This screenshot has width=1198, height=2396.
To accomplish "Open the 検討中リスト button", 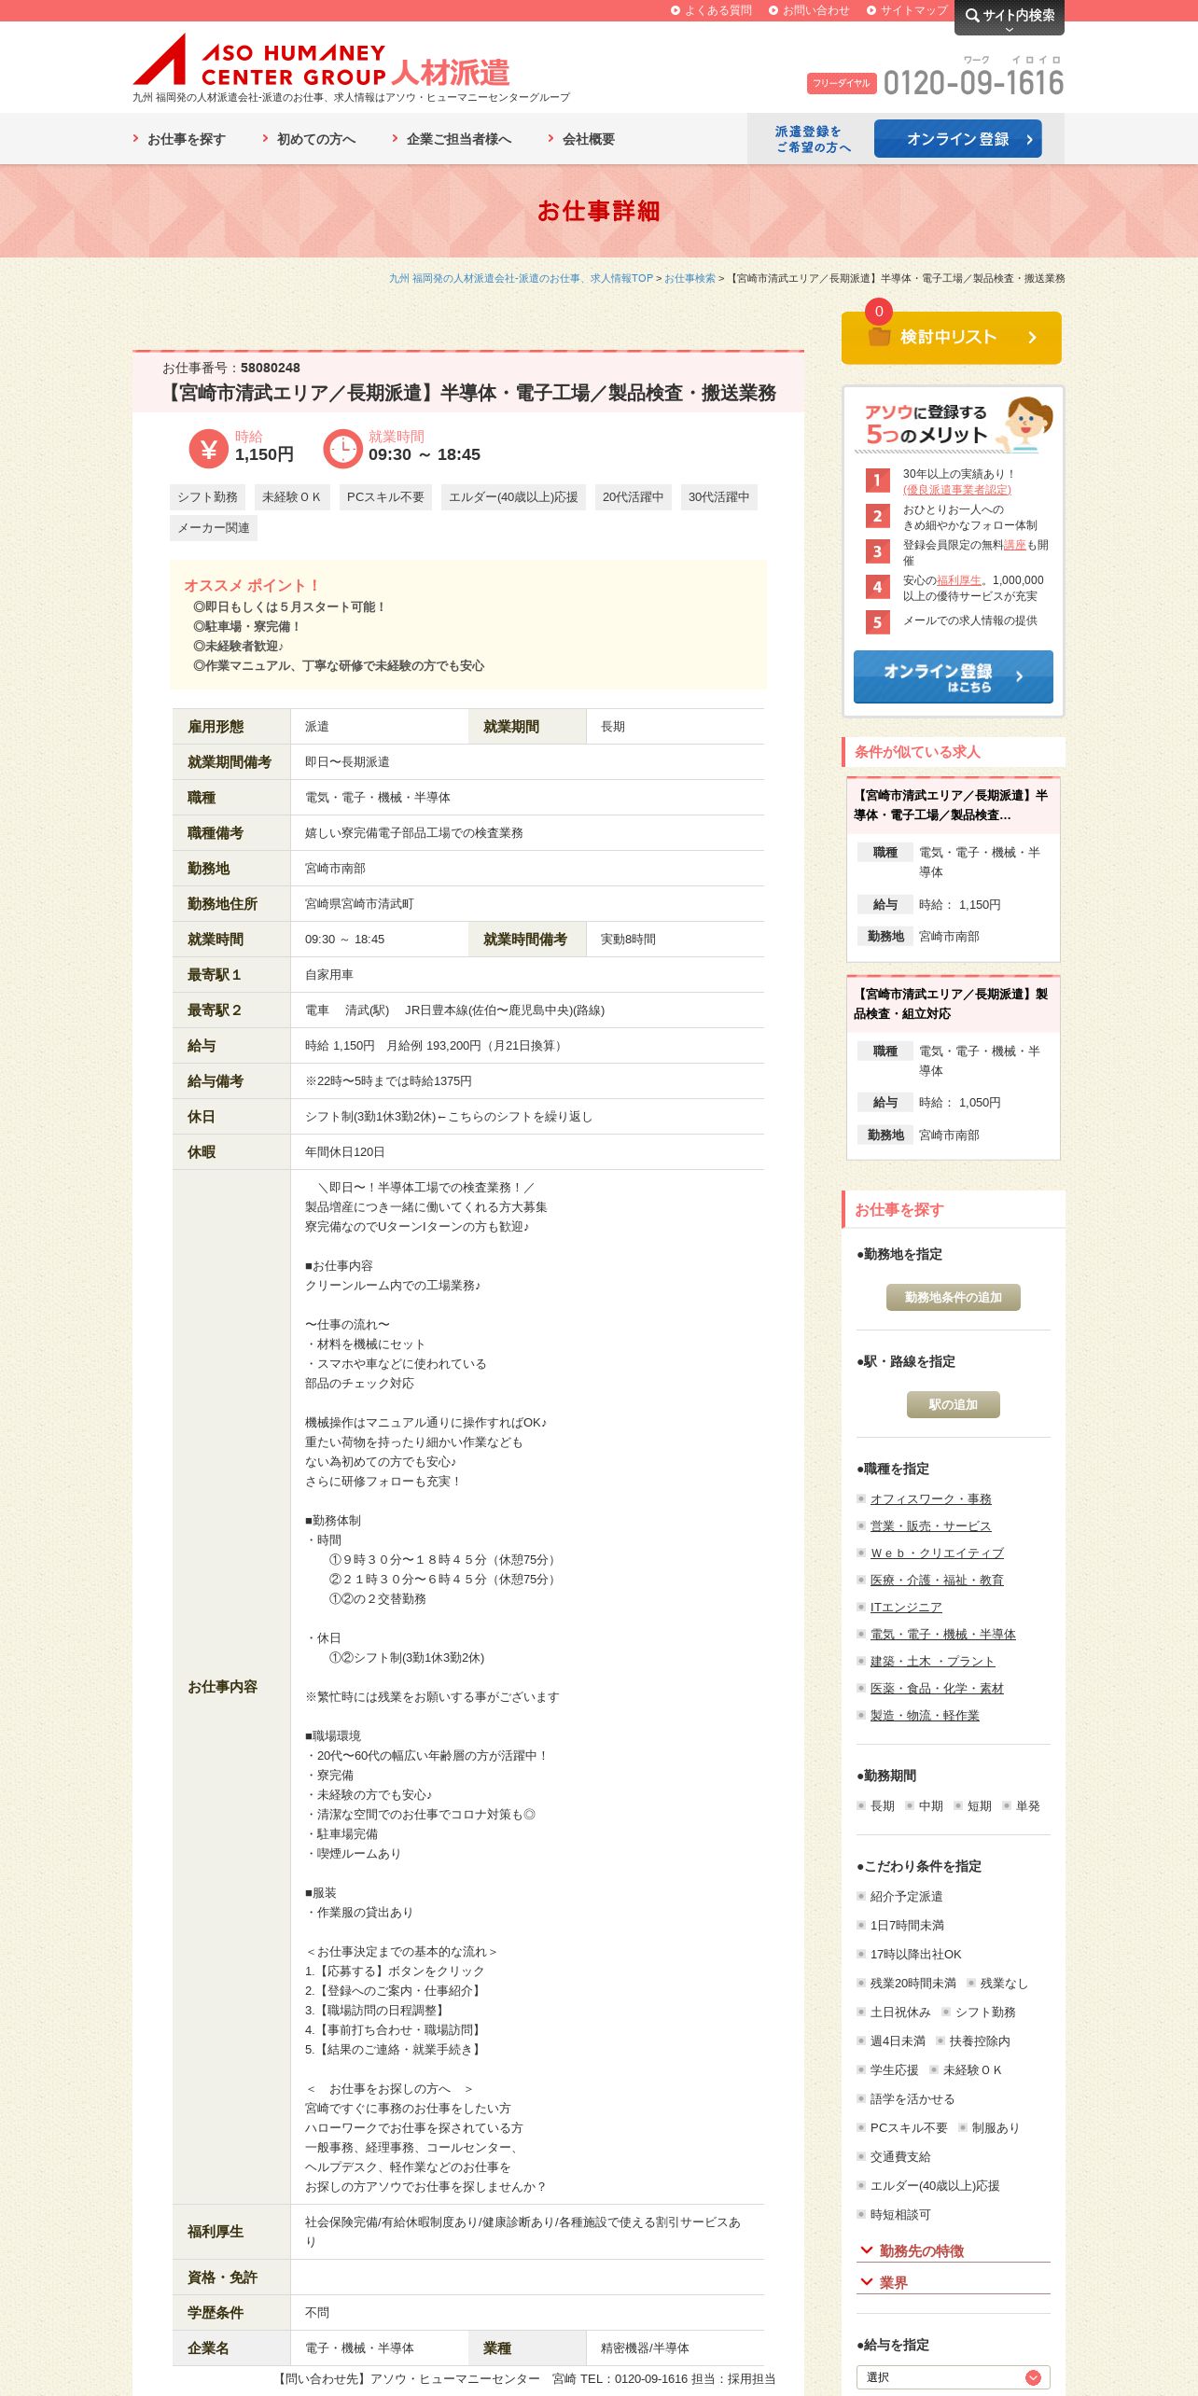I will point(952,338).
